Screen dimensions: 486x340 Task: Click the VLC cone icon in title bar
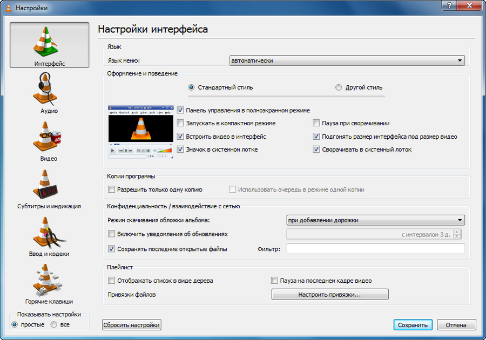[9, 8]
